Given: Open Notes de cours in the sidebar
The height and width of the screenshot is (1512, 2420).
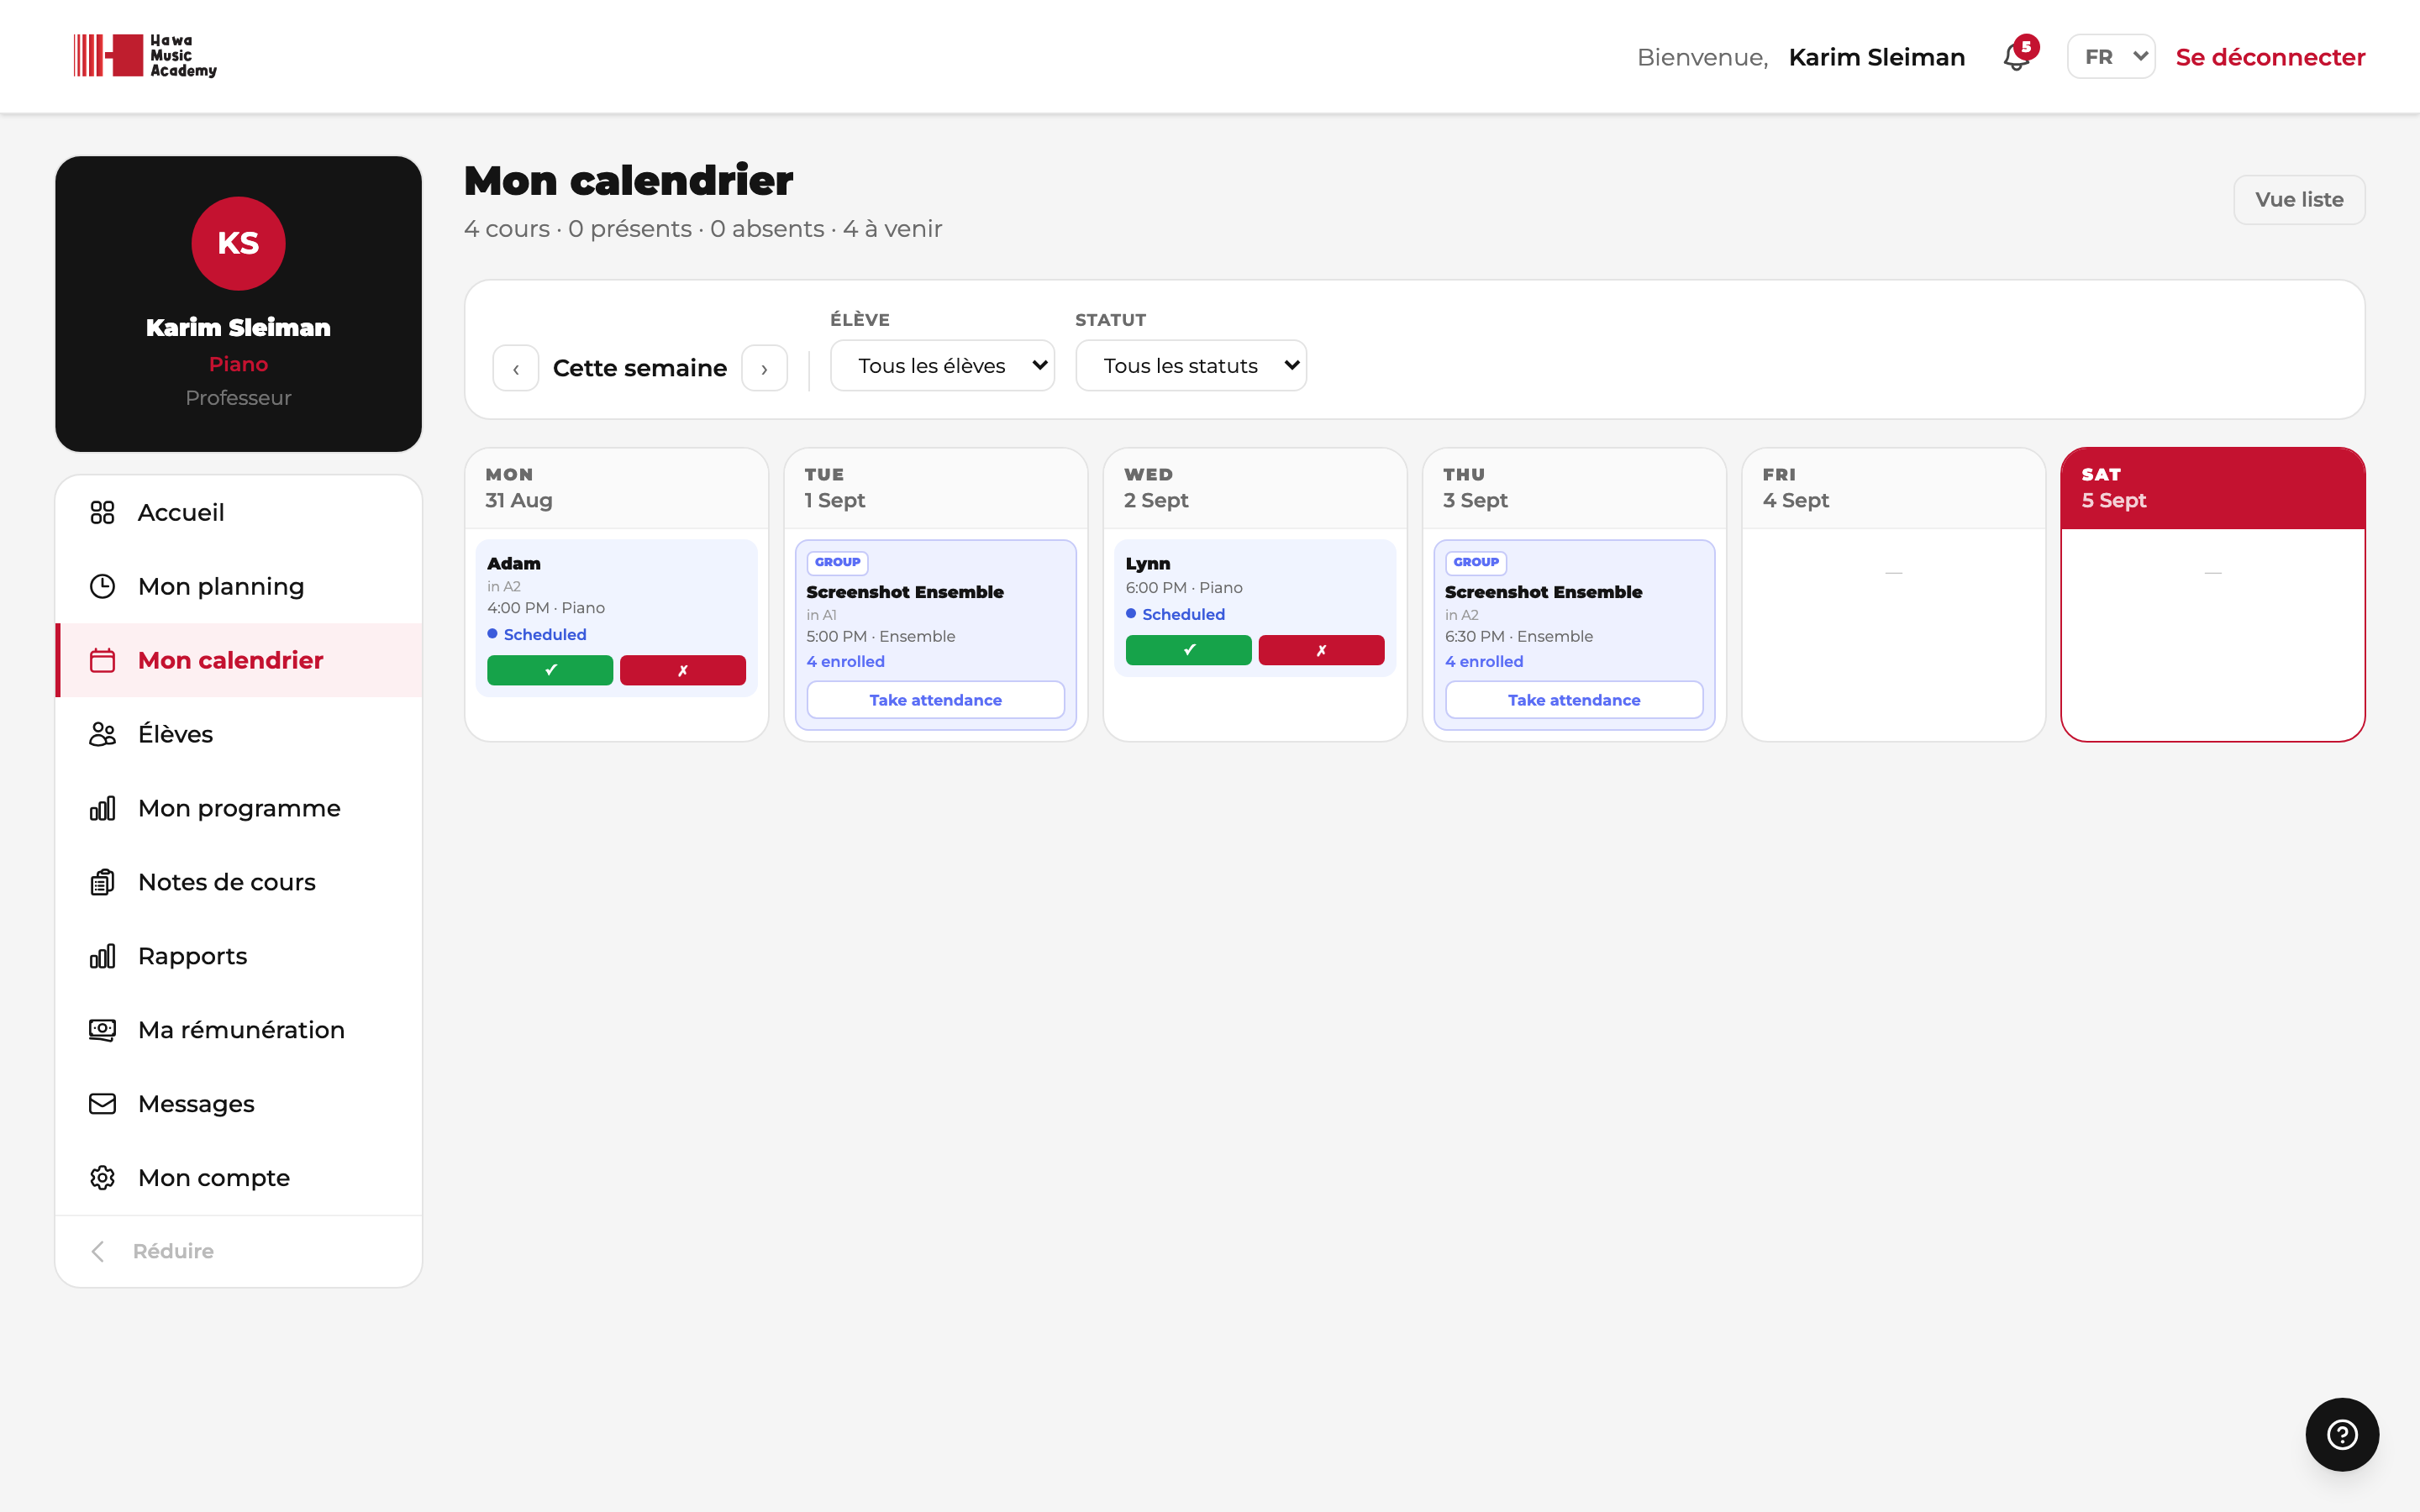Looking at the screenshot, I should [x=239, y=882].
